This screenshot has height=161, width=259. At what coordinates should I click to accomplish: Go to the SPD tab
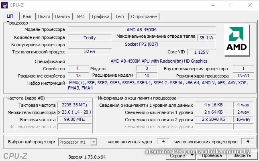(81, 16)
